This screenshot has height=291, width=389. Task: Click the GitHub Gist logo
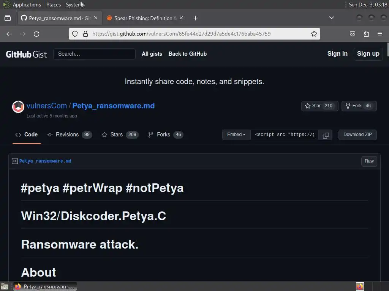coord(26,54)
